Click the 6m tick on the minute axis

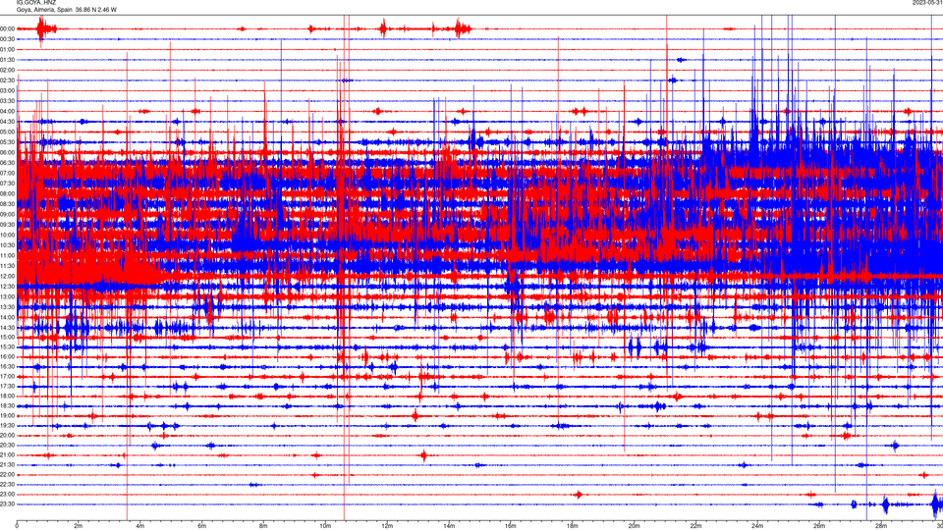pyautogui.click(x=202, y=526)
